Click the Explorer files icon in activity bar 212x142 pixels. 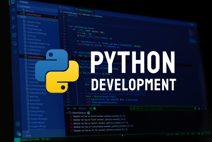pos(13,2)
